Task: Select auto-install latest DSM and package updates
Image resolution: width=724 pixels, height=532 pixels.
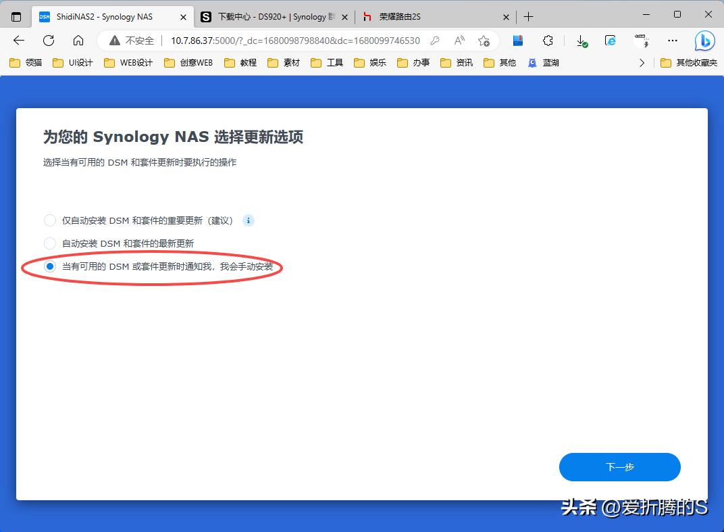Action: (49, 243)
